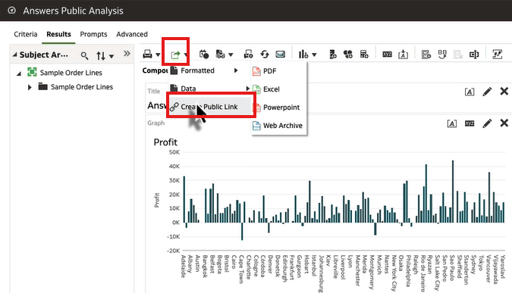The height and width of the screenshot is (293, 512).
Task: Collapse the Sample Order Lines subject area
Action: pos(19,73)
